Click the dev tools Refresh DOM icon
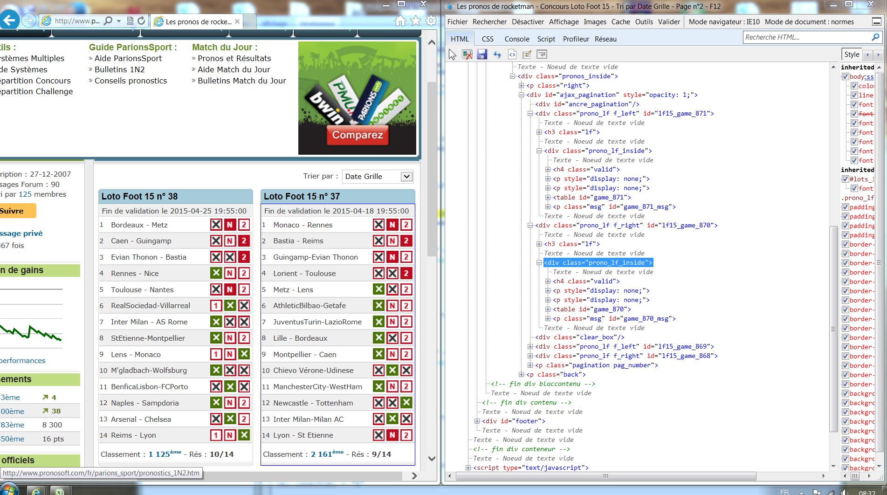The height and width of the screenshot is (495, 887). [497, 55]
